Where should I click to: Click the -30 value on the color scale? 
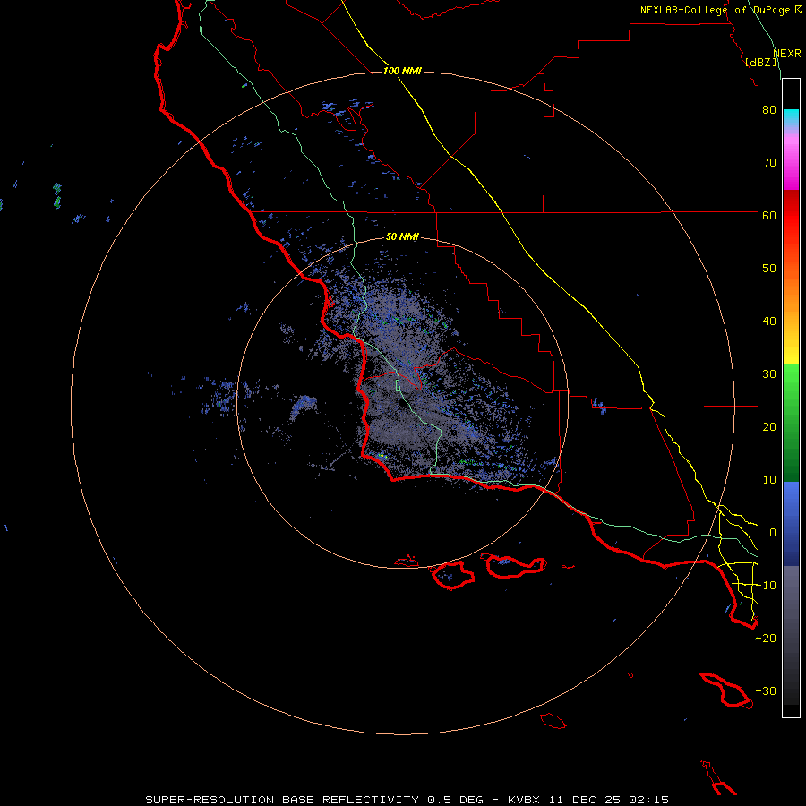(766, 691)
